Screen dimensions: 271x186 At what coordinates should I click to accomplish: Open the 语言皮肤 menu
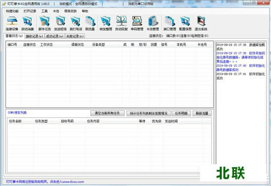coord(71,11)
